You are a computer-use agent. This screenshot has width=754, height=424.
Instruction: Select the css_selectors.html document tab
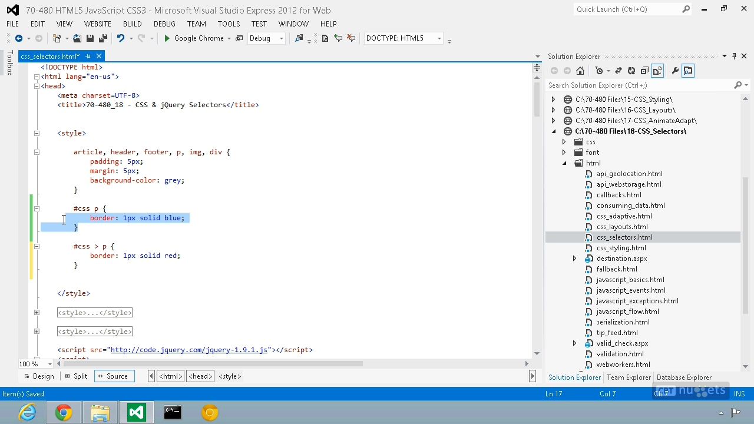point(49,57)
